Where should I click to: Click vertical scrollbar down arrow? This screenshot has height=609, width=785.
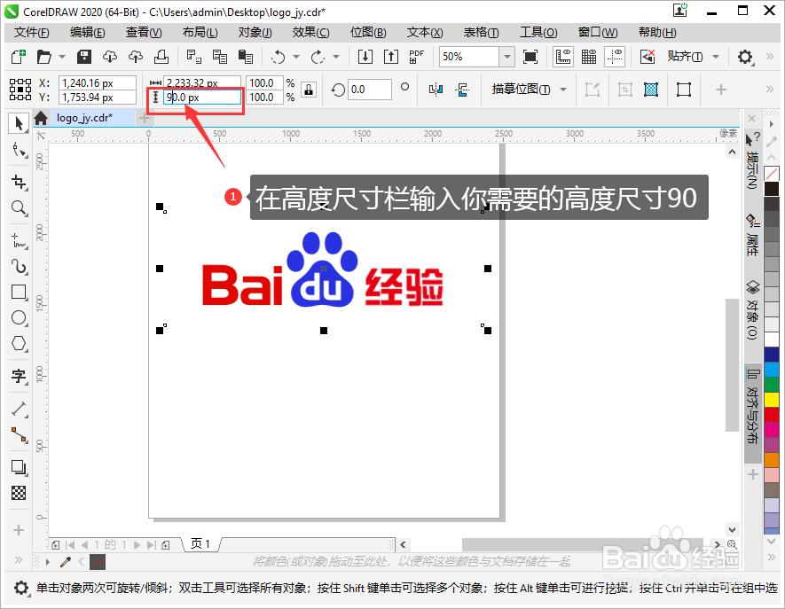tap(732, 530)
